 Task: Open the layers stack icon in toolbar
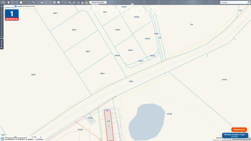pos(8,2)
